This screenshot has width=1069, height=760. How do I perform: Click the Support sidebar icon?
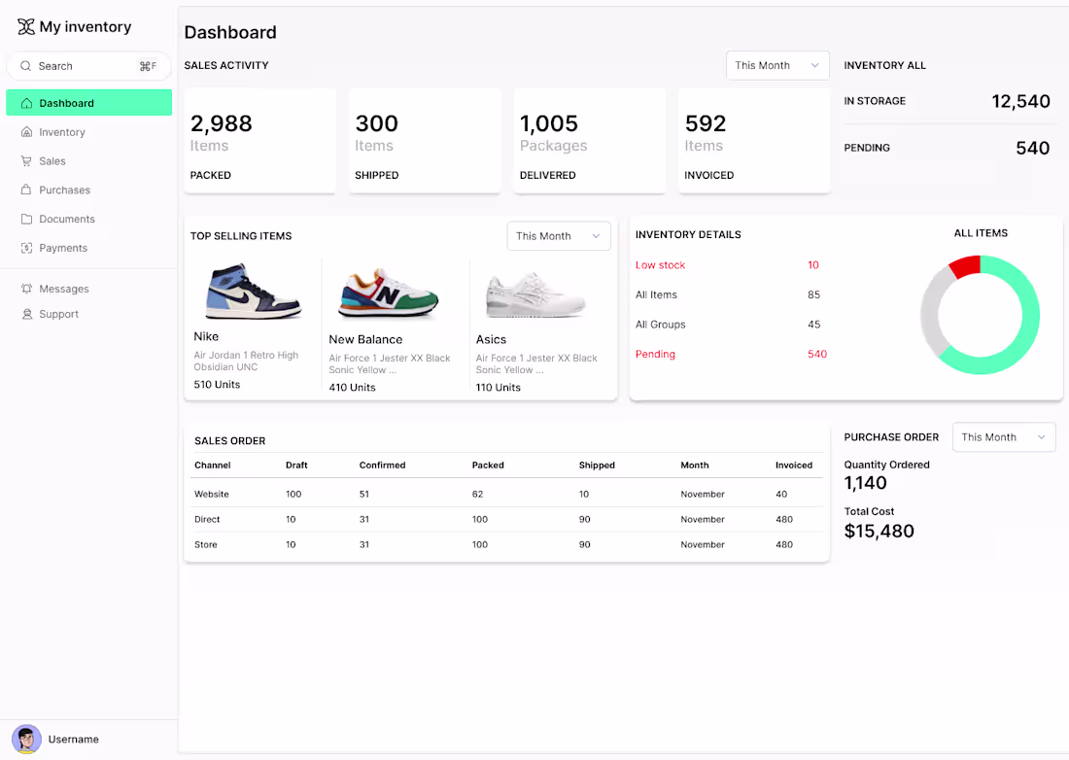click(x=27, y=314)
